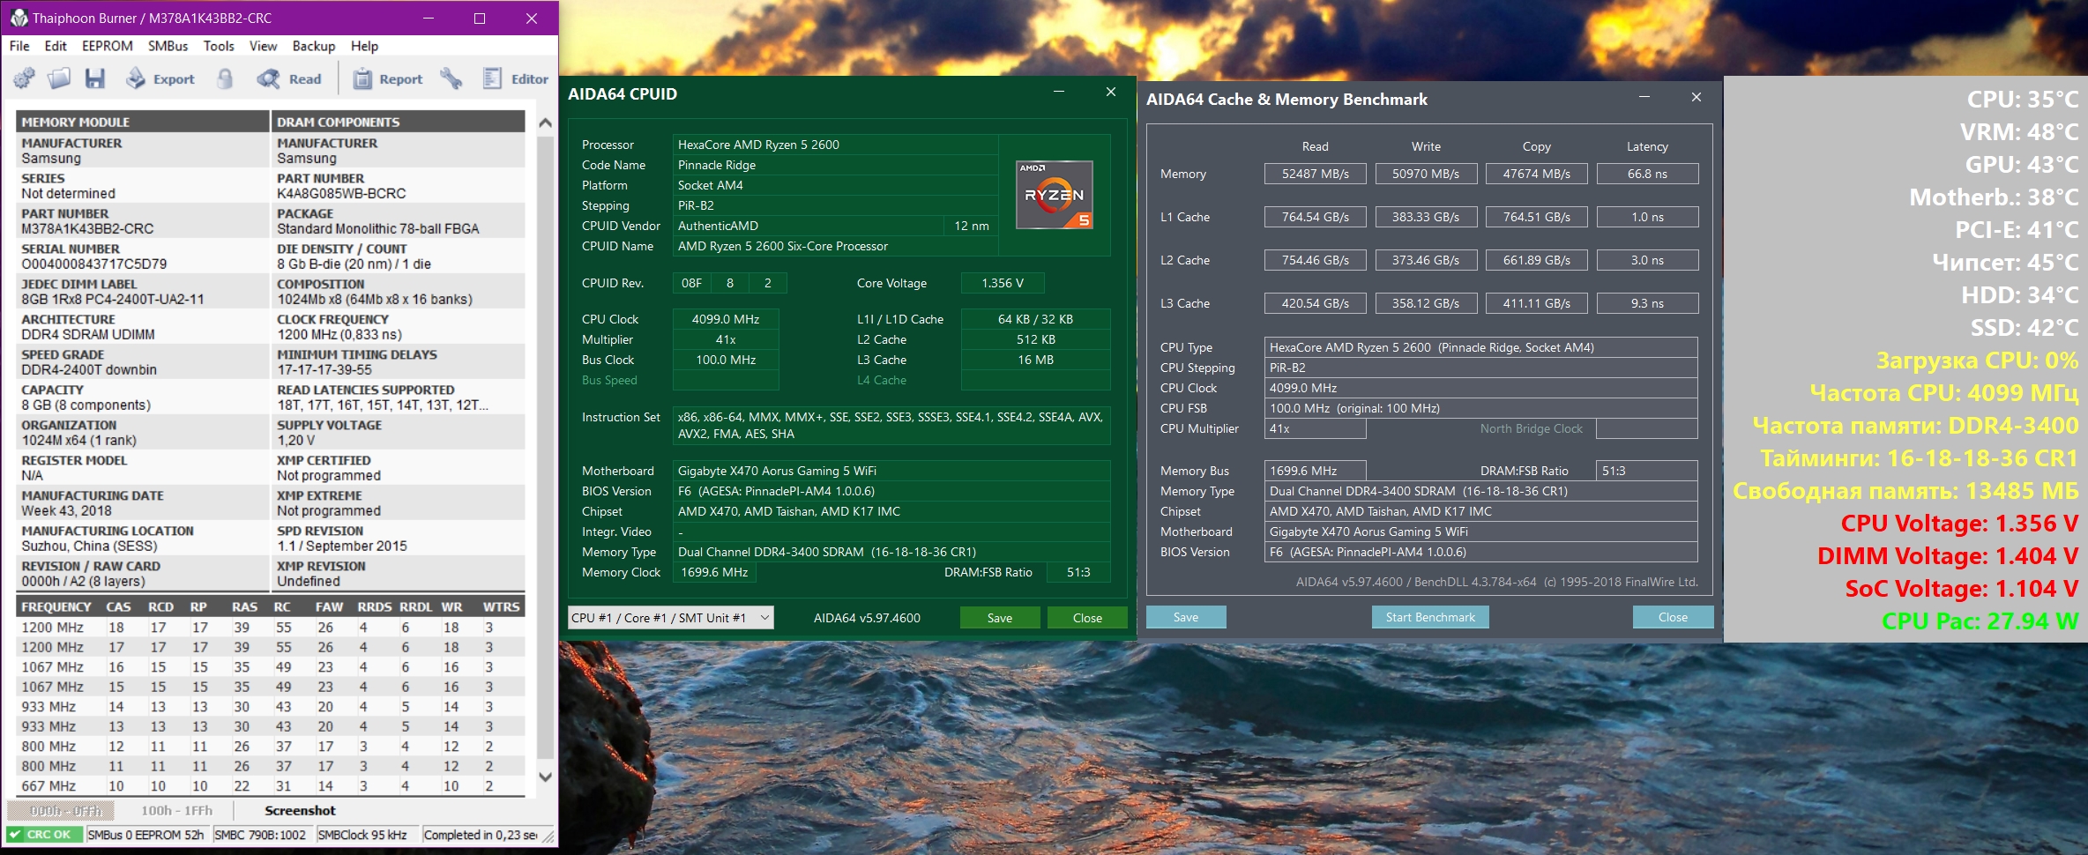Click the Instruction Set list in CPUID window
The image size is (2088, 855).
point(892,426)
